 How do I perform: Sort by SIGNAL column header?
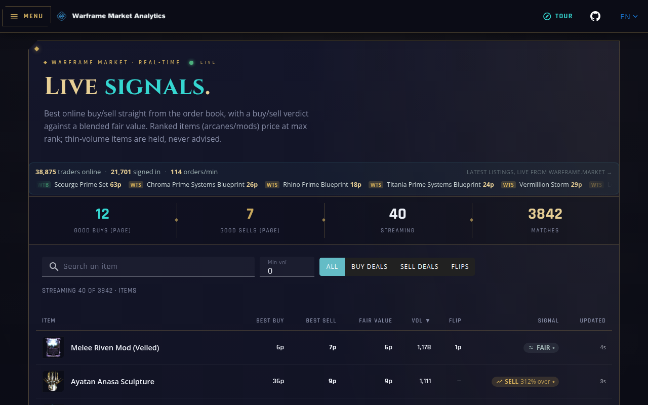point(548,320)
